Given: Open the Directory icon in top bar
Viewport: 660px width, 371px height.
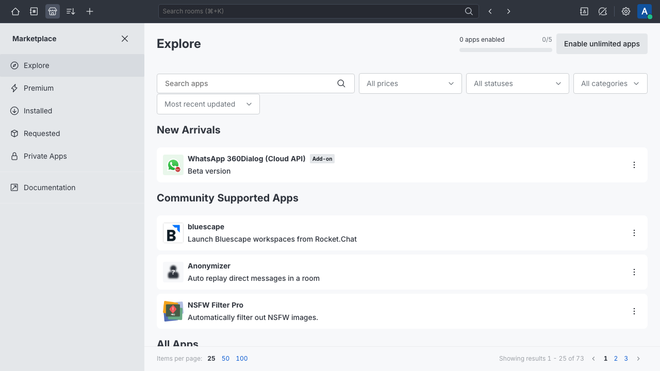Looking at the screenshot, I should pos(34,11).
